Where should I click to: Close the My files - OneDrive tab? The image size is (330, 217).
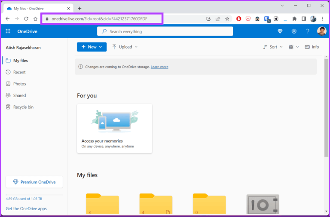(68, 9)
